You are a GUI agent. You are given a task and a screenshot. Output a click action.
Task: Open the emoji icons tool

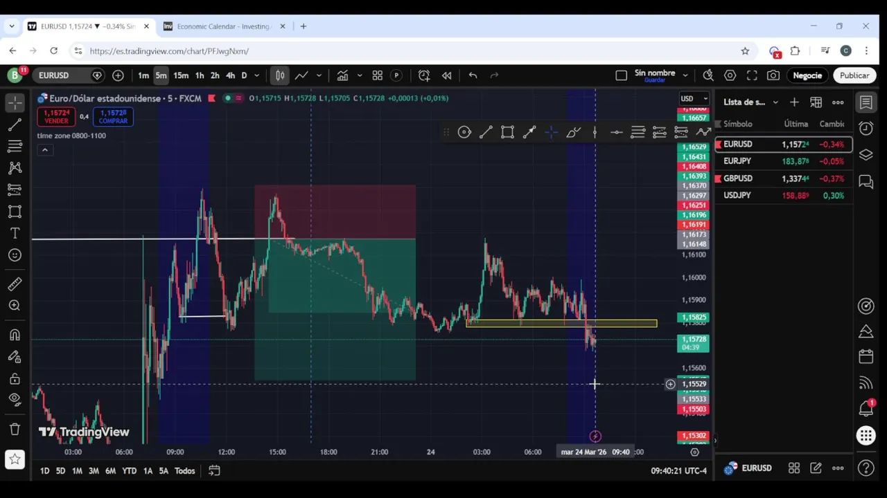(15, 255)
